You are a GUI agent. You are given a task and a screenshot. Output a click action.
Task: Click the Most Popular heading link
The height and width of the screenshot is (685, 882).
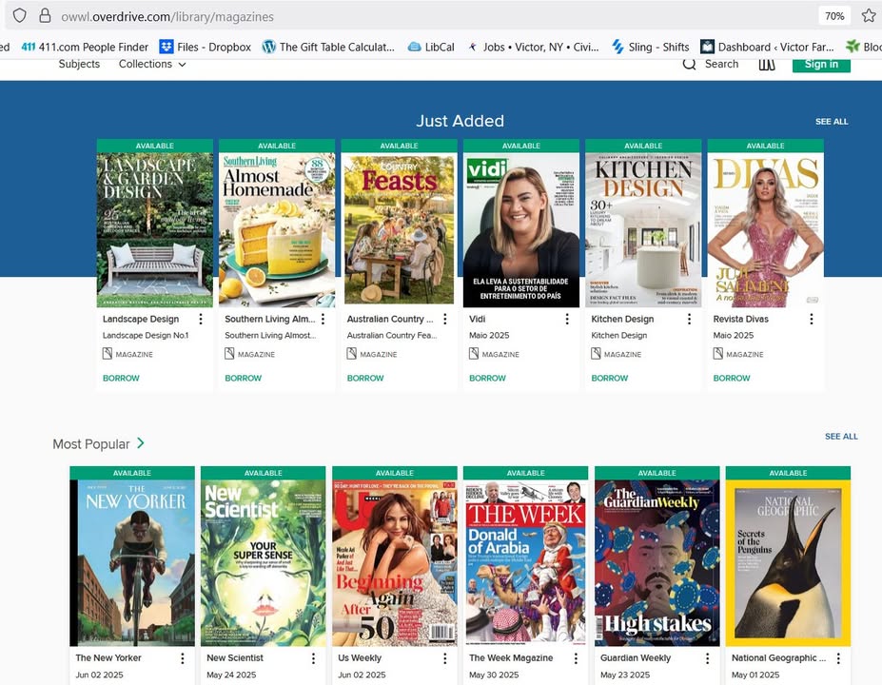point(91,444)
